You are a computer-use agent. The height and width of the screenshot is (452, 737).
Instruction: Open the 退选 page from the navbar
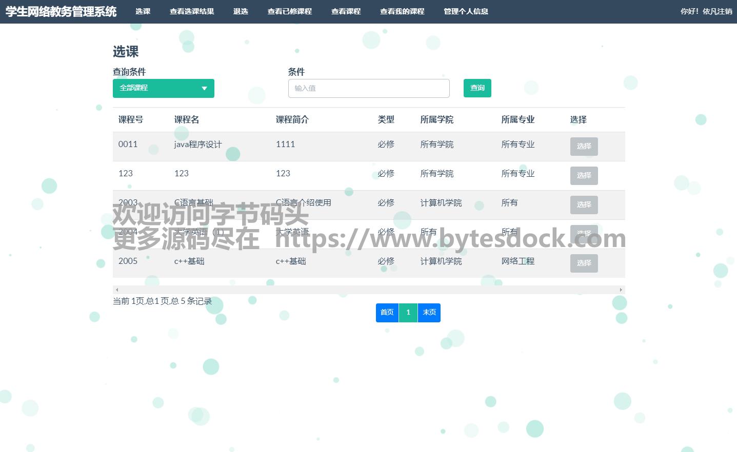[241, 11]
